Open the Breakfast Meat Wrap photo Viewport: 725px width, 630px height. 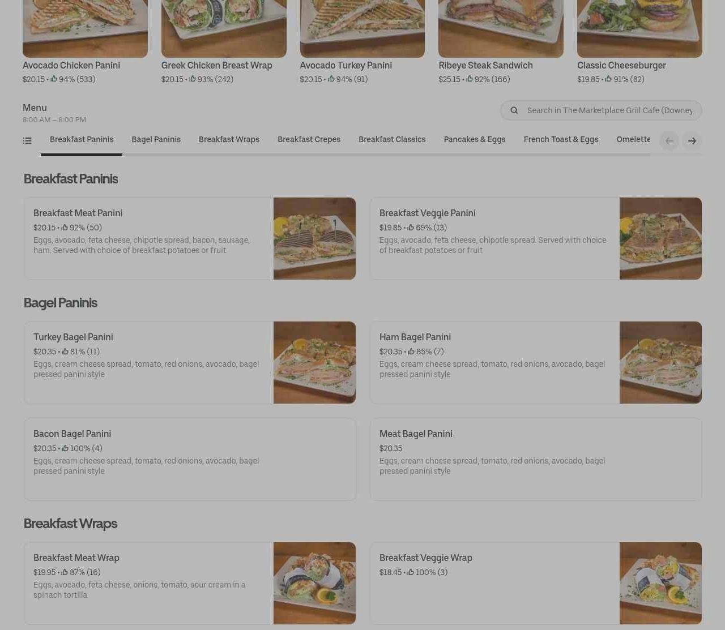click(314, 583)
